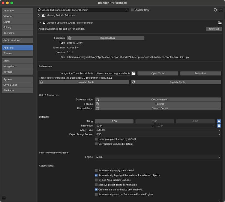
Task: Open the Save & Load tab
Action: pyautogui.click(x=17, y=85)
